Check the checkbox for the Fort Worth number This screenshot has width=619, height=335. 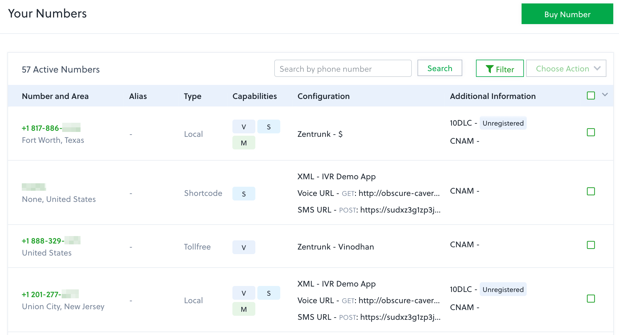coord(591,132)
